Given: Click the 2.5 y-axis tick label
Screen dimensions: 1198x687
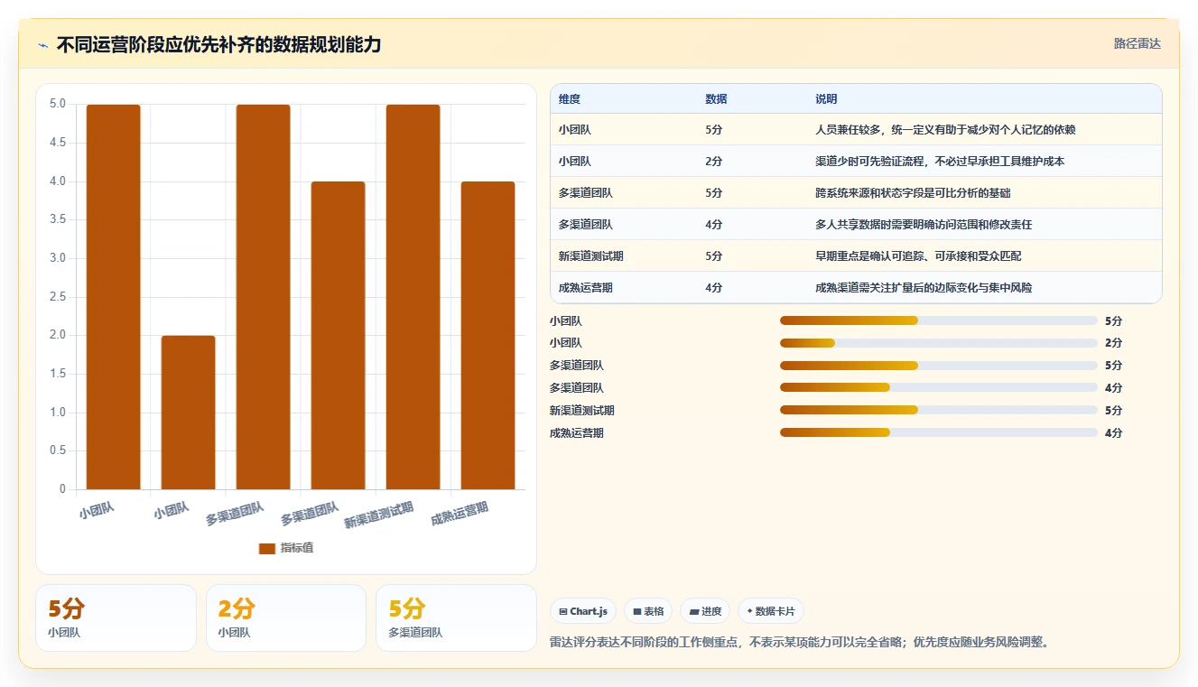Looking at the screenshot, I should click(58, 297).
